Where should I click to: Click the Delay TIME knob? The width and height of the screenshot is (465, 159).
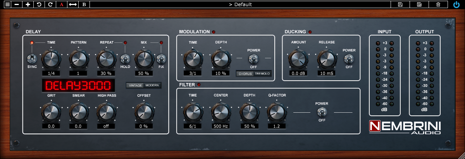[51, 59]
